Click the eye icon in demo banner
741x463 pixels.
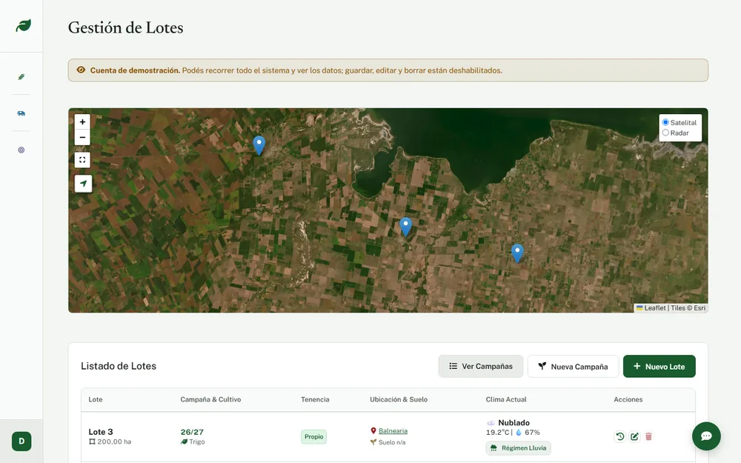[x=81, y=70]
